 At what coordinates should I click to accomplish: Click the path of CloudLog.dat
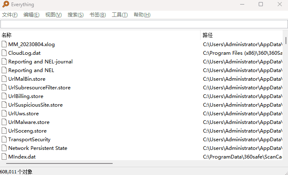[x=243, y=53]
